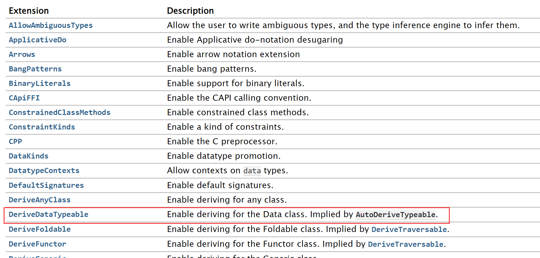Screen dimensions: 540x258
Task: Open the DataKinds extension link
Action: [28, 156]
